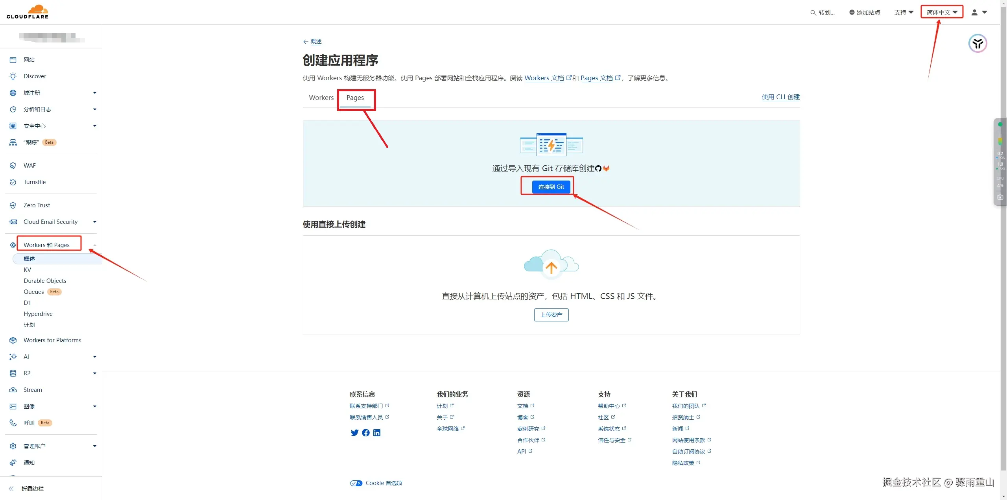Click the Cloudflare logo

[x=28, y=12]
